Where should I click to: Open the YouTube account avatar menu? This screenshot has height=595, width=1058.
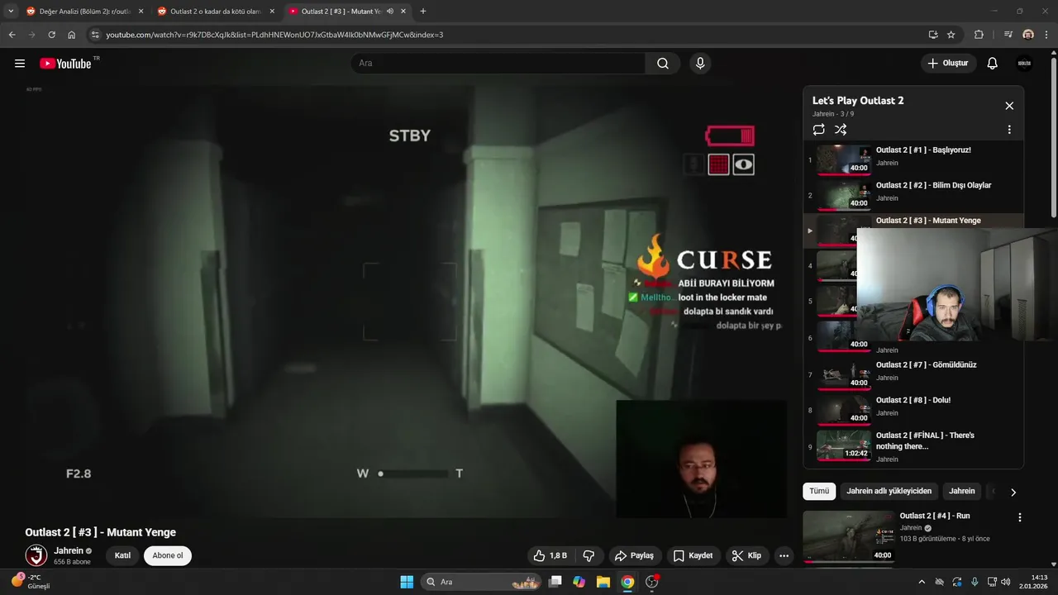tap(1024, 64)
